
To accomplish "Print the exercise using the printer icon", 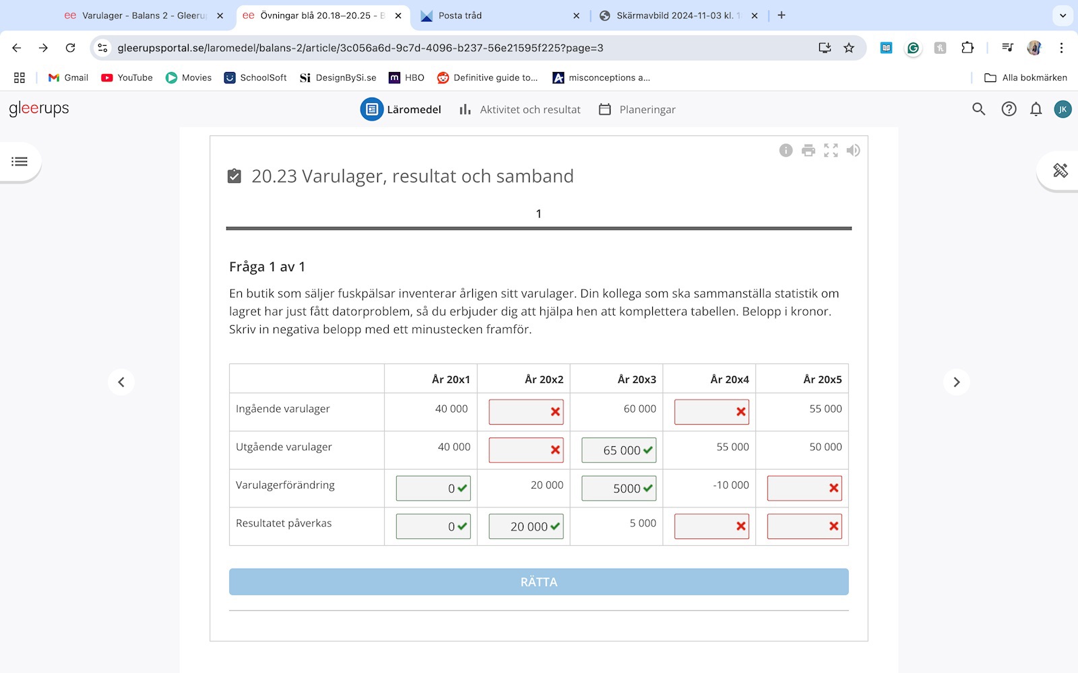I will click(x=808, y=150).
